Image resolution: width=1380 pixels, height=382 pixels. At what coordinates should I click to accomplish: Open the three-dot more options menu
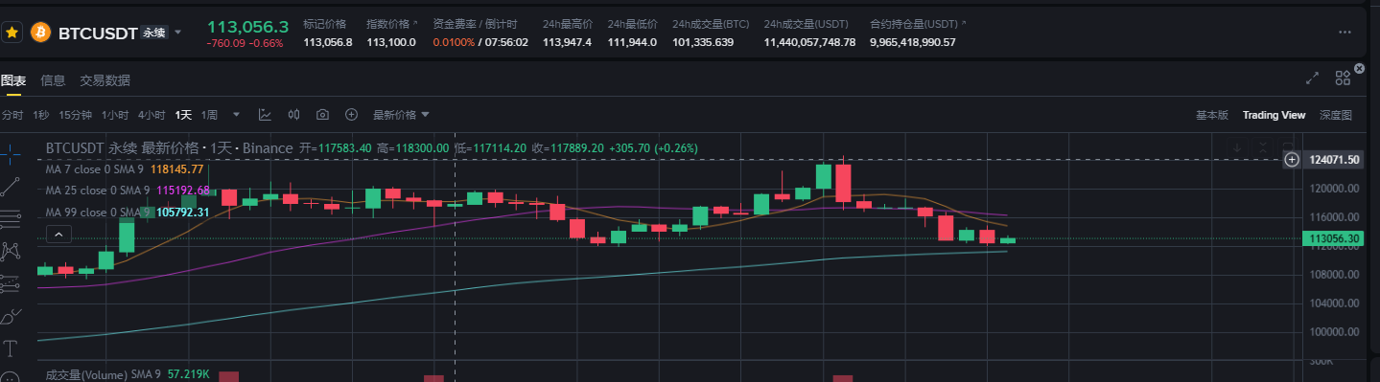(x=1345, y=33)
